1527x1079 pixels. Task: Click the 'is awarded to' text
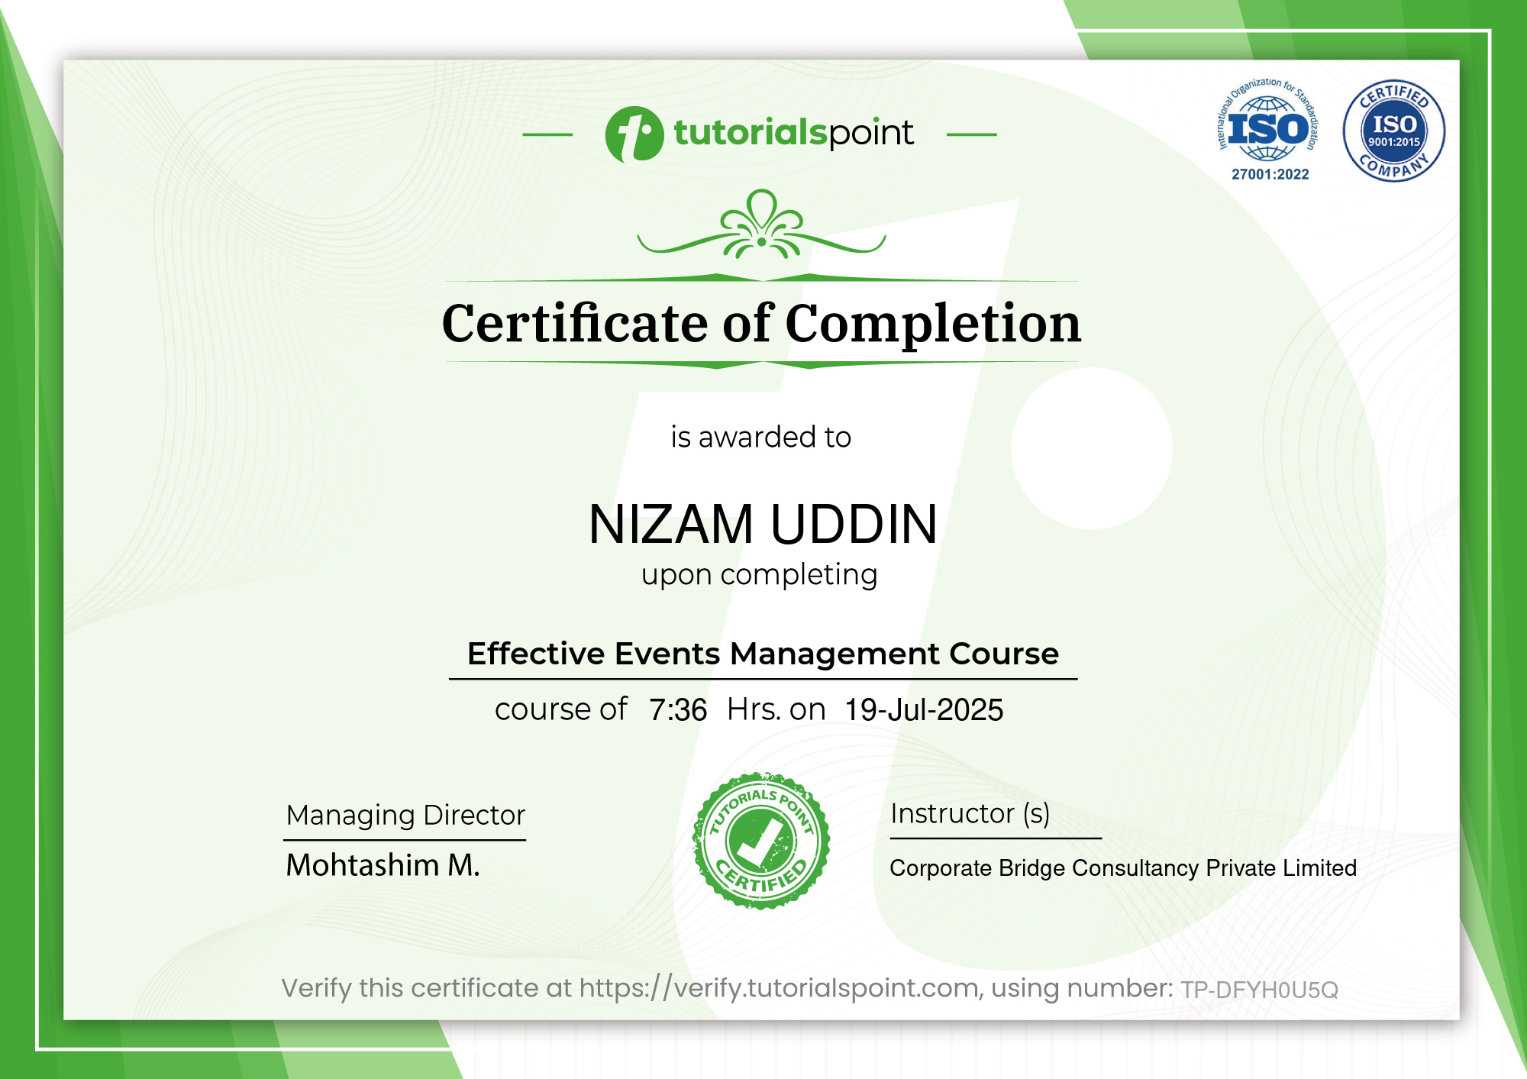click(760, 437)
